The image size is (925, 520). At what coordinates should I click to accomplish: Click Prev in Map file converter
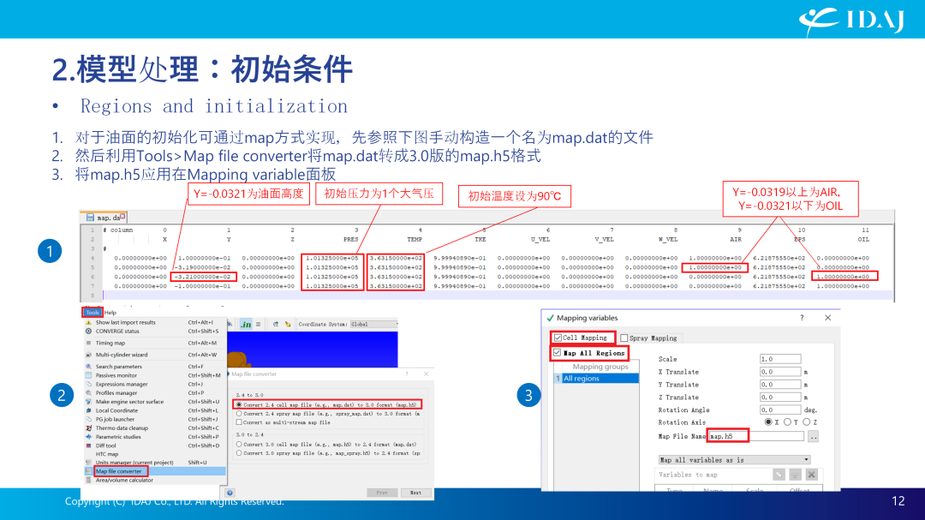click(382, 493)
